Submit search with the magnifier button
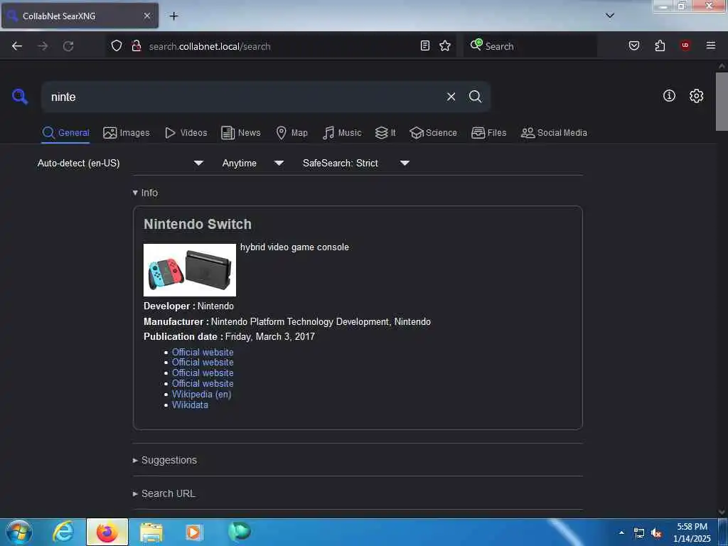The height and width of the screenshot is (546, 728). pyautogui.click(x=475, y=97)
